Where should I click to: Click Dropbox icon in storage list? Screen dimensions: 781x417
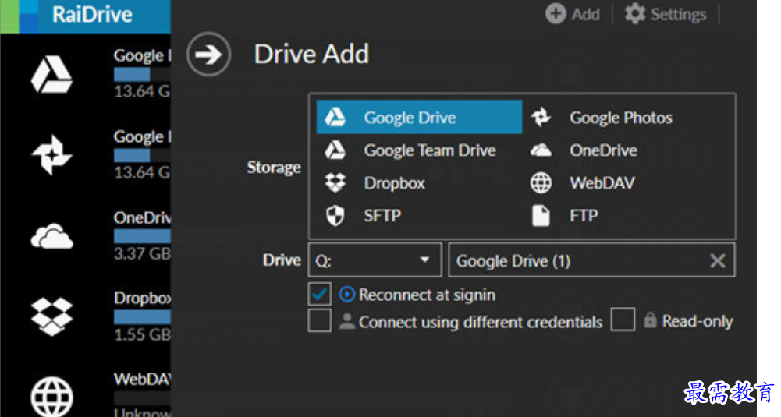tap(335, 183)
